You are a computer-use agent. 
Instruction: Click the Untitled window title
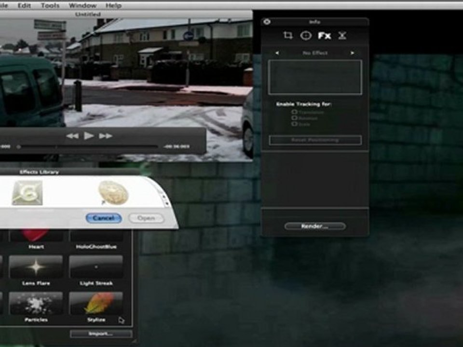click(x=88, y=14)
